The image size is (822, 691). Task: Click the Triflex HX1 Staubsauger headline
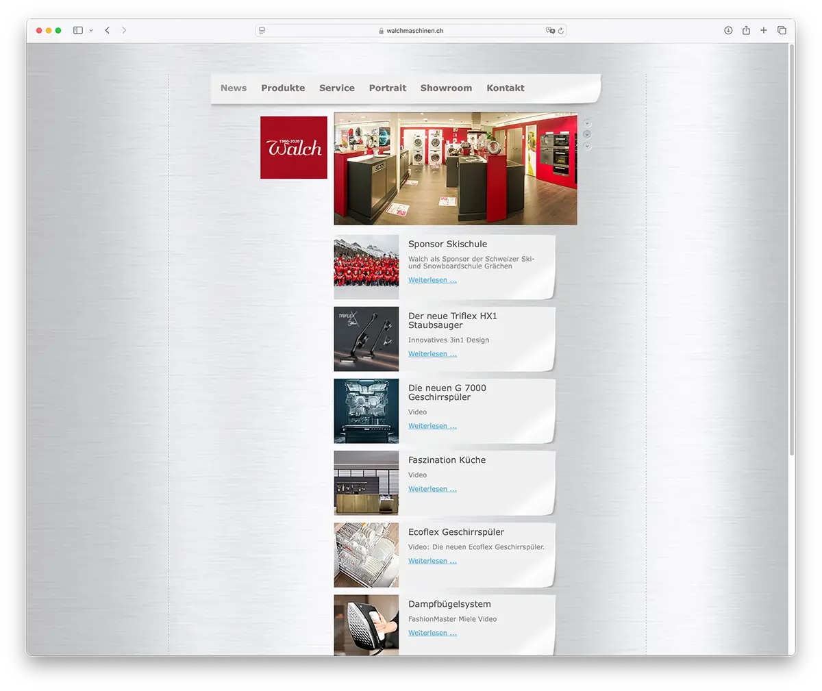click(453, 321)
